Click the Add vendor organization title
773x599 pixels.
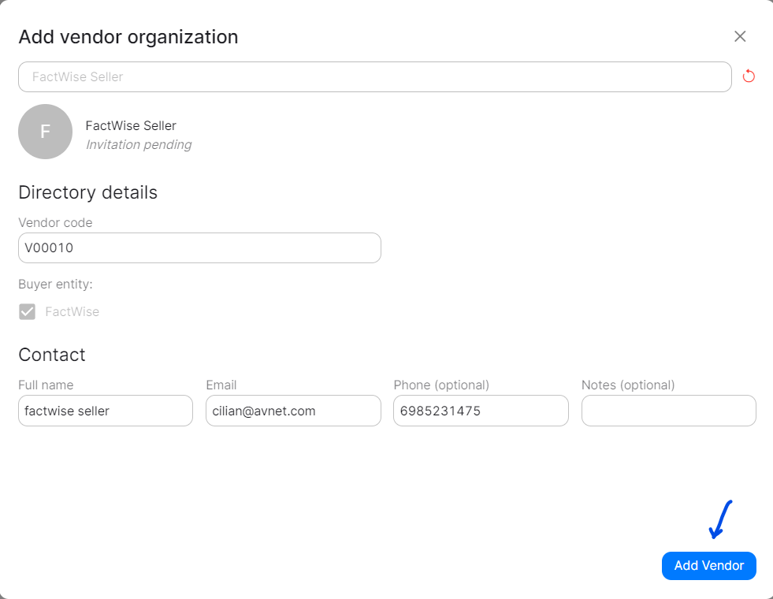pos(128,36)
